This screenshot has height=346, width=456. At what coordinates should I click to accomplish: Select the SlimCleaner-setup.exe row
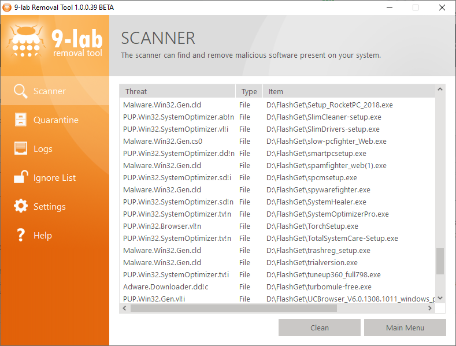tap(277, 117)
